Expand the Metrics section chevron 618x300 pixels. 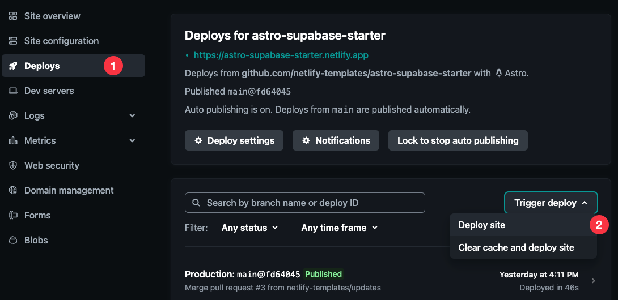(133, 140)
